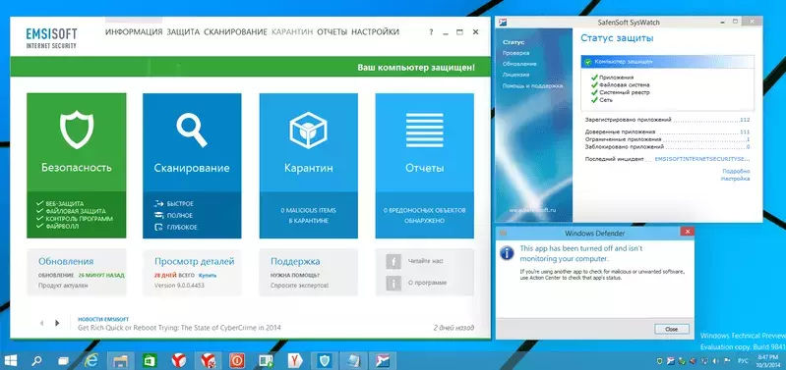Click the magnifier icon on Сканирование tile

point(192,130)
